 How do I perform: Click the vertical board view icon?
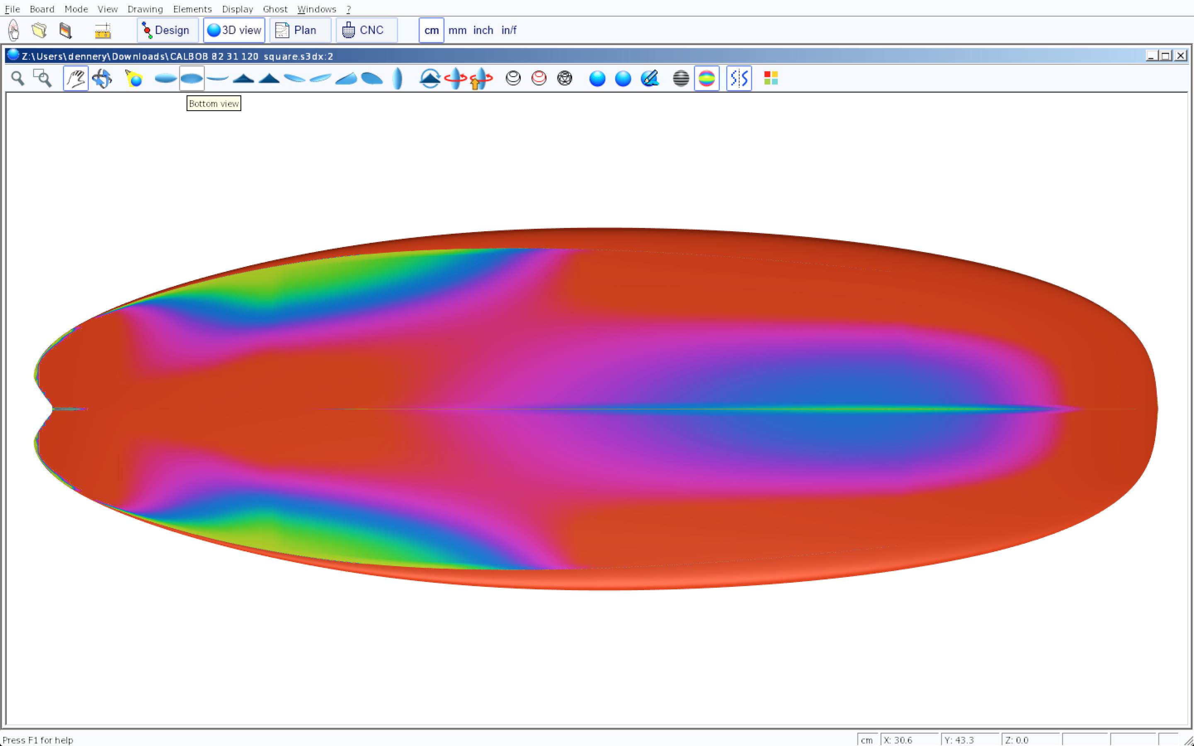point(397,78)
